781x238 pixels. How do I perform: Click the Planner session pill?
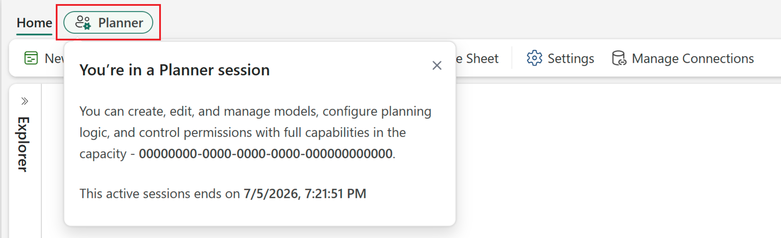108,22
